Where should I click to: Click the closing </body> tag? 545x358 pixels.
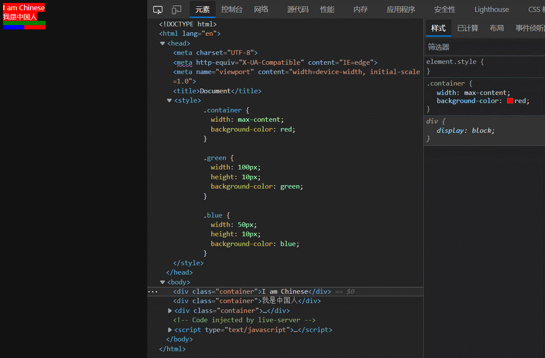coord(180,339)
